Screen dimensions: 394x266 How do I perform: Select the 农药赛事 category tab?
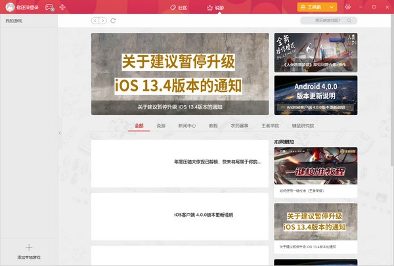click(240, 125)
